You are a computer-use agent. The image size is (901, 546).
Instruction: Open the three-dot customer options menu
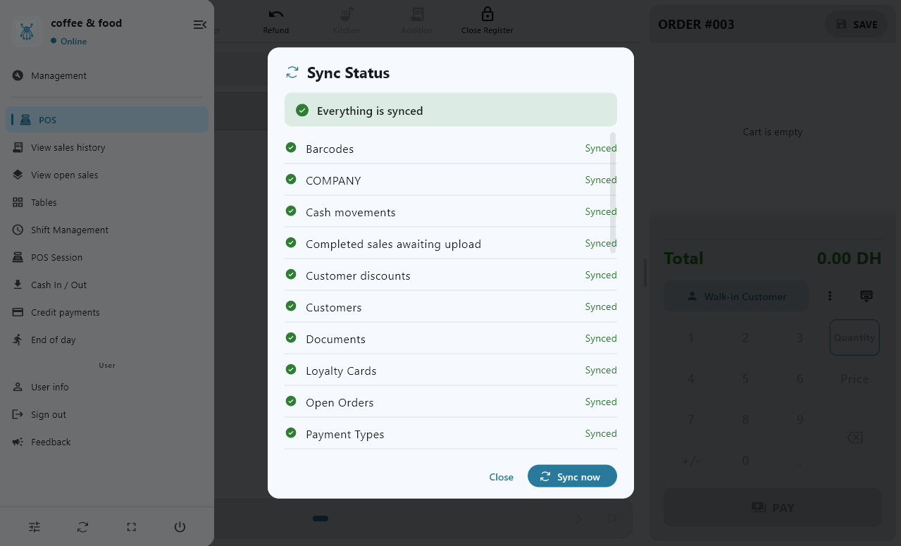click(x=830, y=296)
